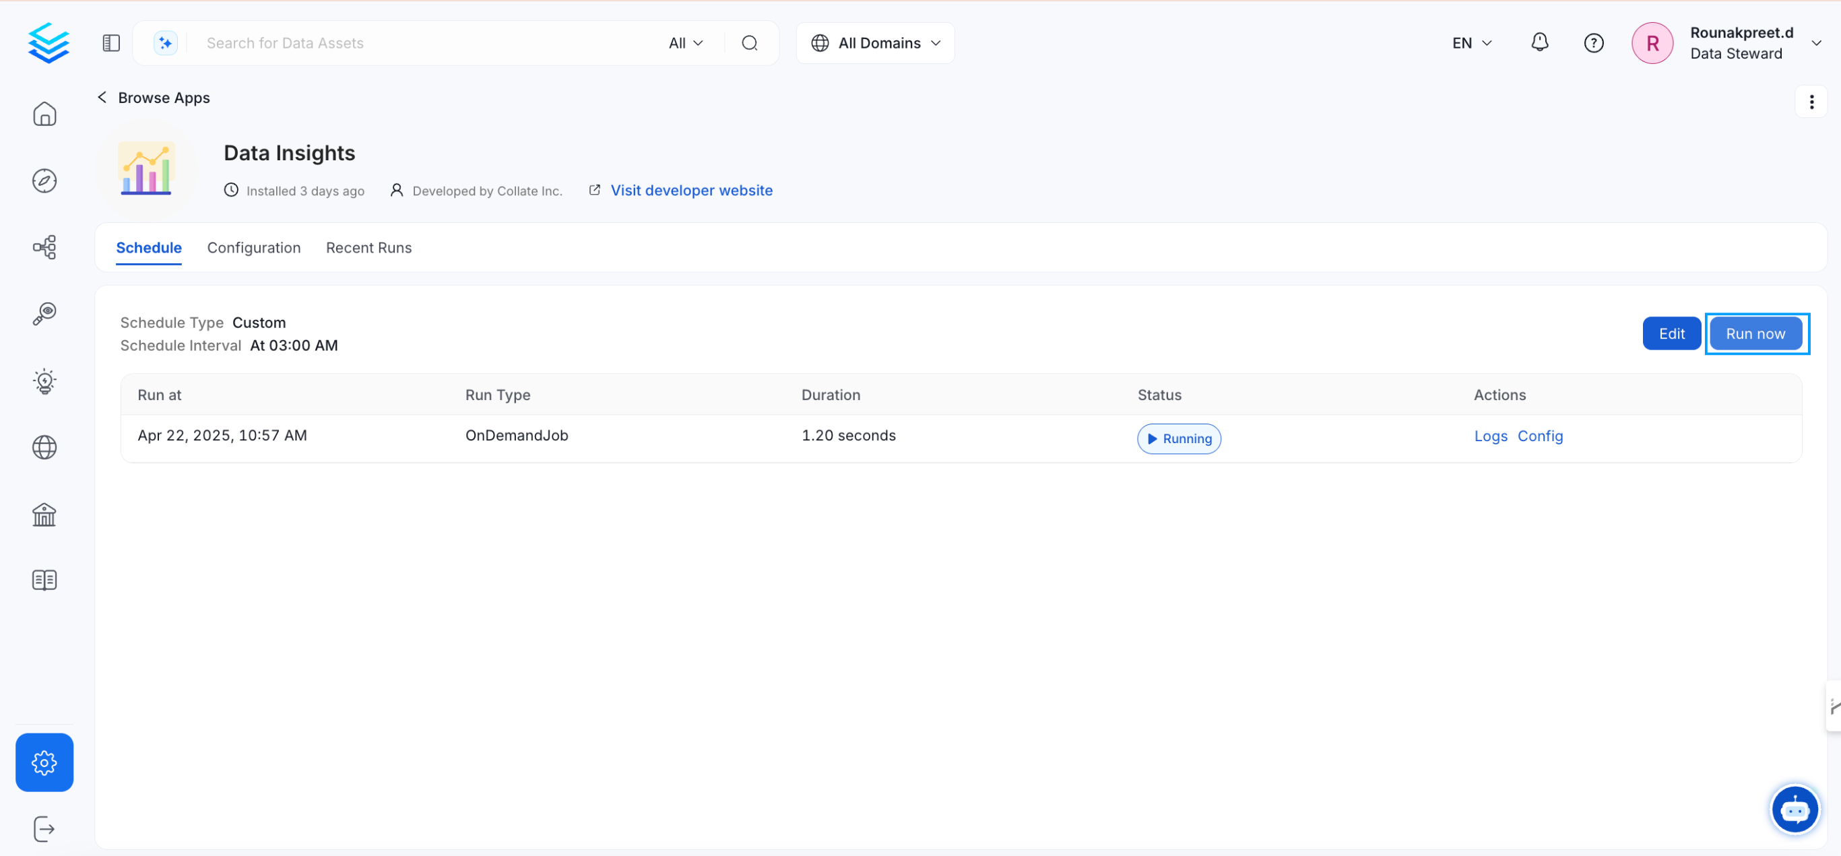Open the Recent Runs tab
1841x856 pixels.
pos(368,247)
